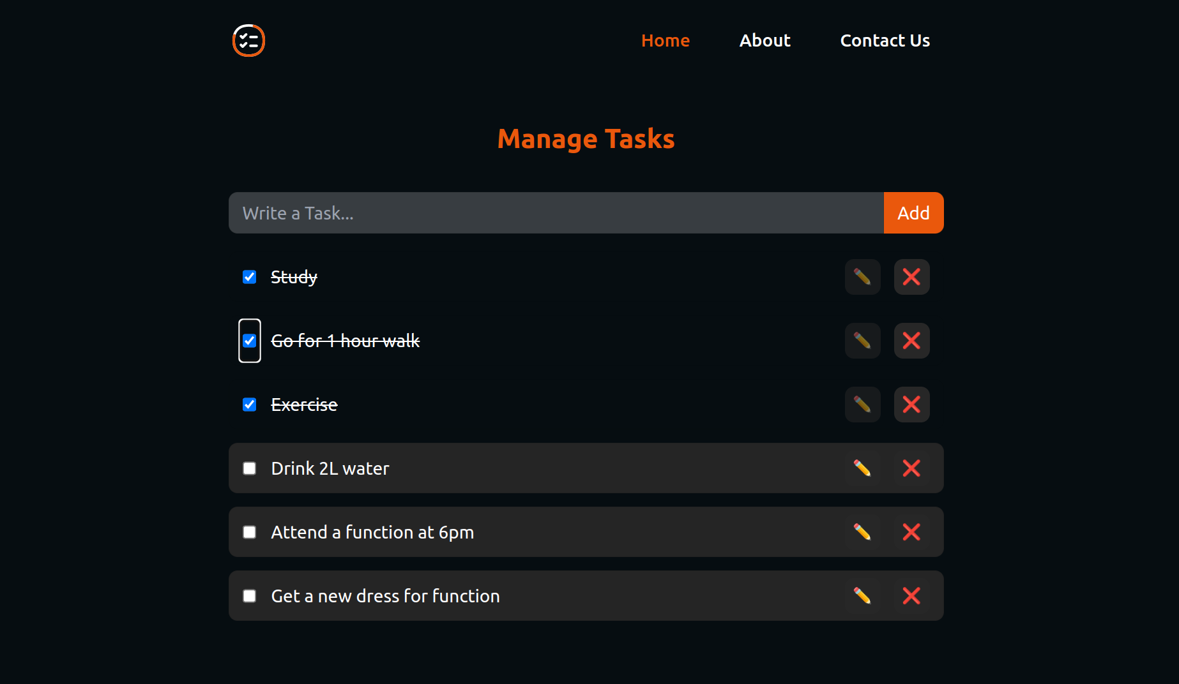Edit the Study task with pencil icon

862,277
